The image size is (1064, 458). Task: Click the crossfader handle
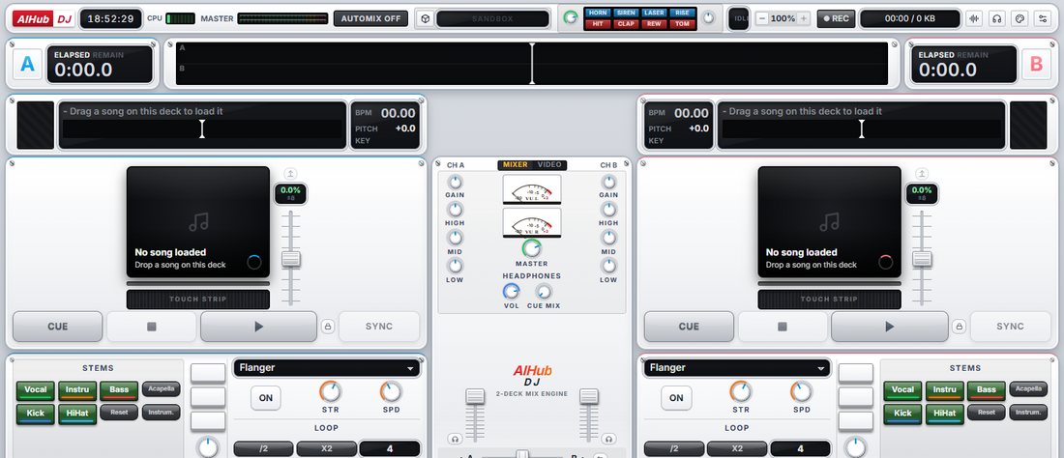(x=522, y=454)
